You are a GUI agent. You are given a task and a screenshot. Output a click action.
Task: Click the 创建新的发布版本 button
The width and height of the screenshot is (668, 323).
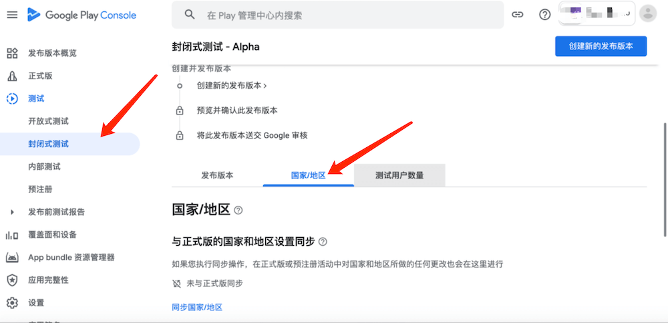(x=601, y=47)
